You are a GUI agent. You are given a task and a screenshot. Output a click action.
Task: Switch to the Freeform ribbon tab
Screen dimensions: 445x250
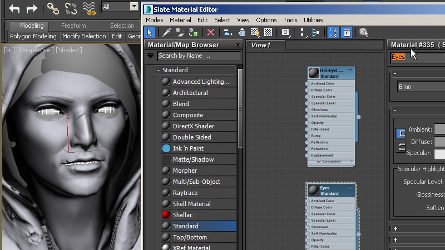click(73, 26)
